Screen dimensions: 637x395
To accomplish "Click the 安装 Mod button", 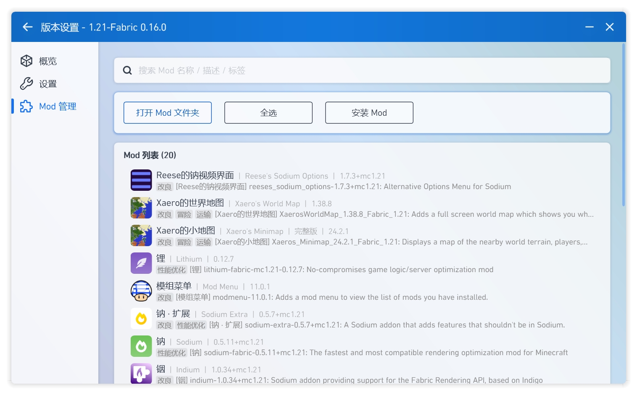I will click(369, 113).
